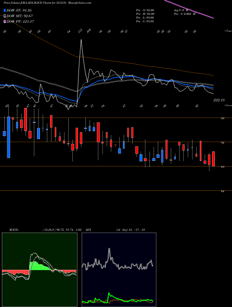232x307 pixels.
Task: Open the green MACD histogram chart
Action: (x=39, y=270)
